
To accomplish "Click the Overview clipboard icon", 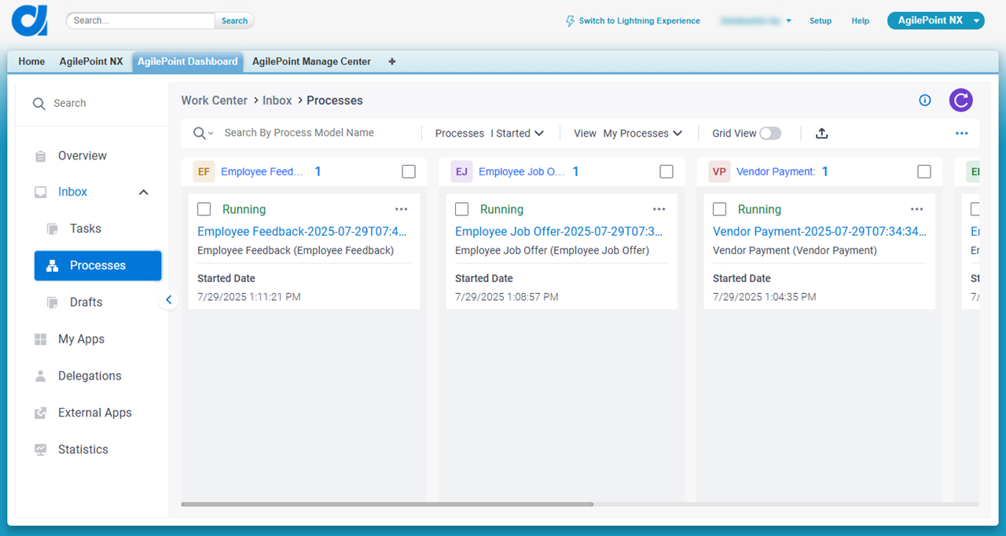I will click(x=41, y=156).
